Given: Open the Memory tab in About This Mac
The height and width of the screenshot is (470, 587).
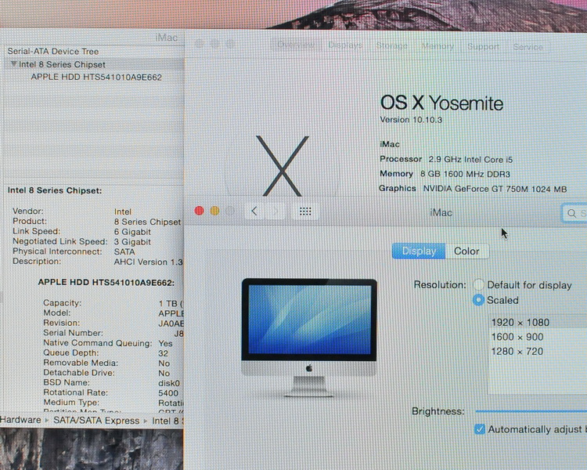Looking at the screenshot, I should pyautogui.click(x=438, y=46).
